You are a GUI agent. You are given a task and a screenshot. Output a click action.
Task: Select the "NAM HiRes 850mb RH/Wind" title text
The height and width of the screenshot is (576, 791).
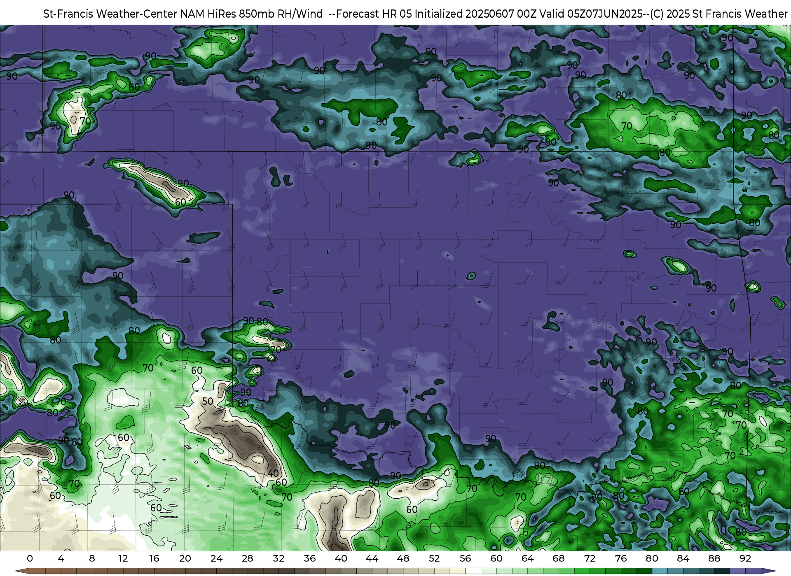[x=252, y=14]
